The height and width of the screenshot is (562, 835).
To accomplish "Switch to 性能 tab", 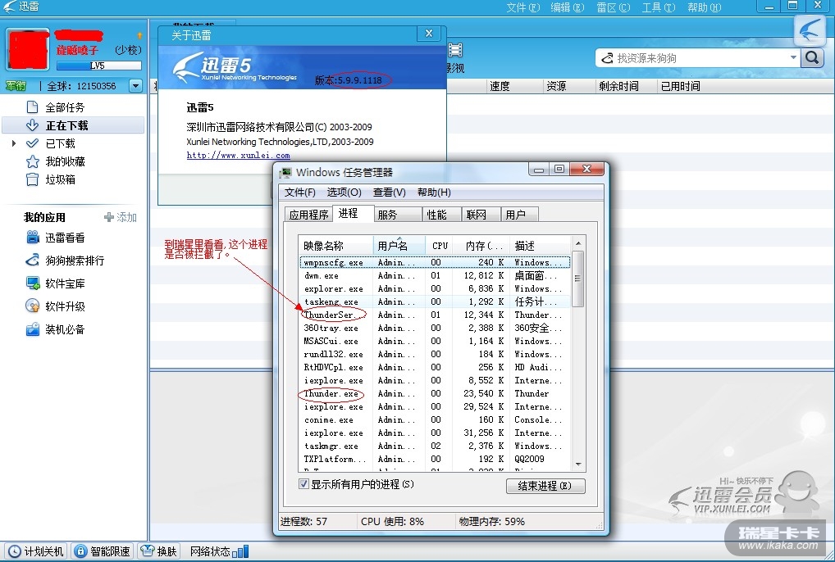I will [441, 215].
